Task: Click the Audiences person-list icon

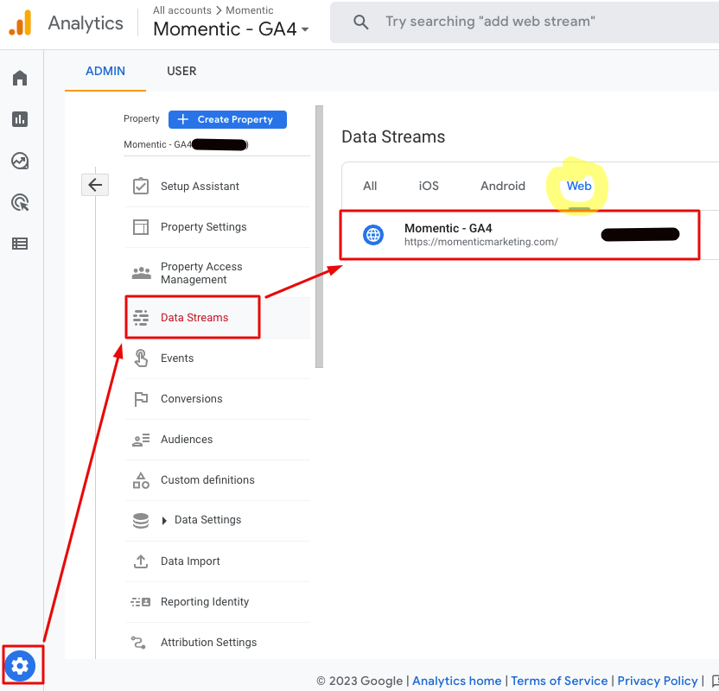Action: click(141, 440)
